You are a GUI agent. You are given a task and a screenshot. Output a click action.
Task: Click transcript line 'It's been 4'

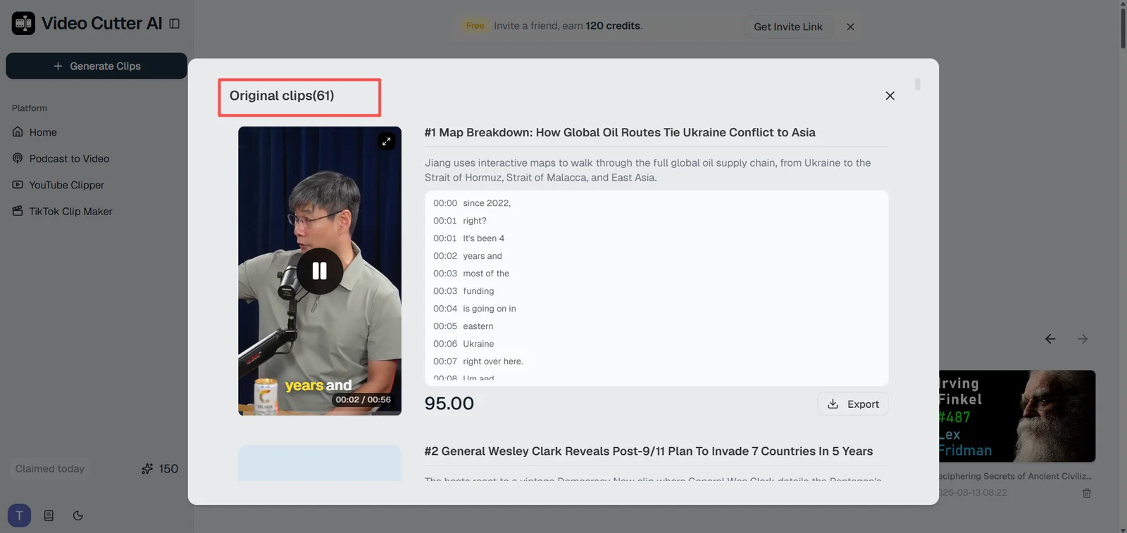[483, 238]
